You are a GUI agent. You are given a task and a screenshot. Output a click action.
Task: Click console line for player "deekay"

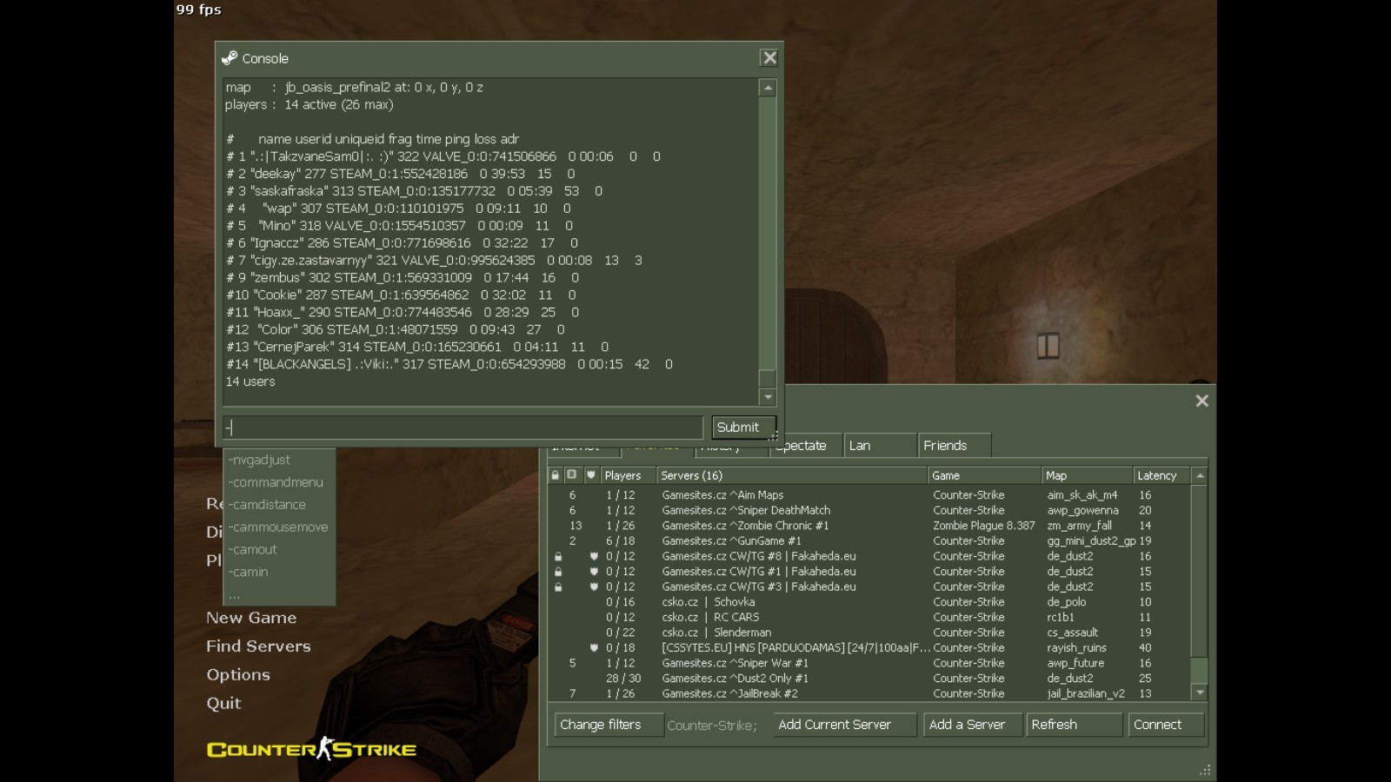(x=400, y=174)
